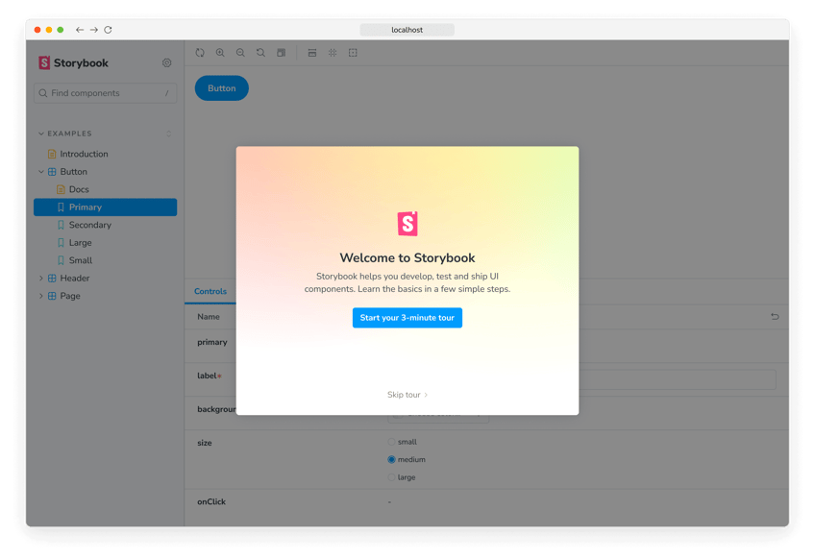This screenshot has width=815, height=559.
Task: Click the Skip tour link
Action: coord(407,395)
